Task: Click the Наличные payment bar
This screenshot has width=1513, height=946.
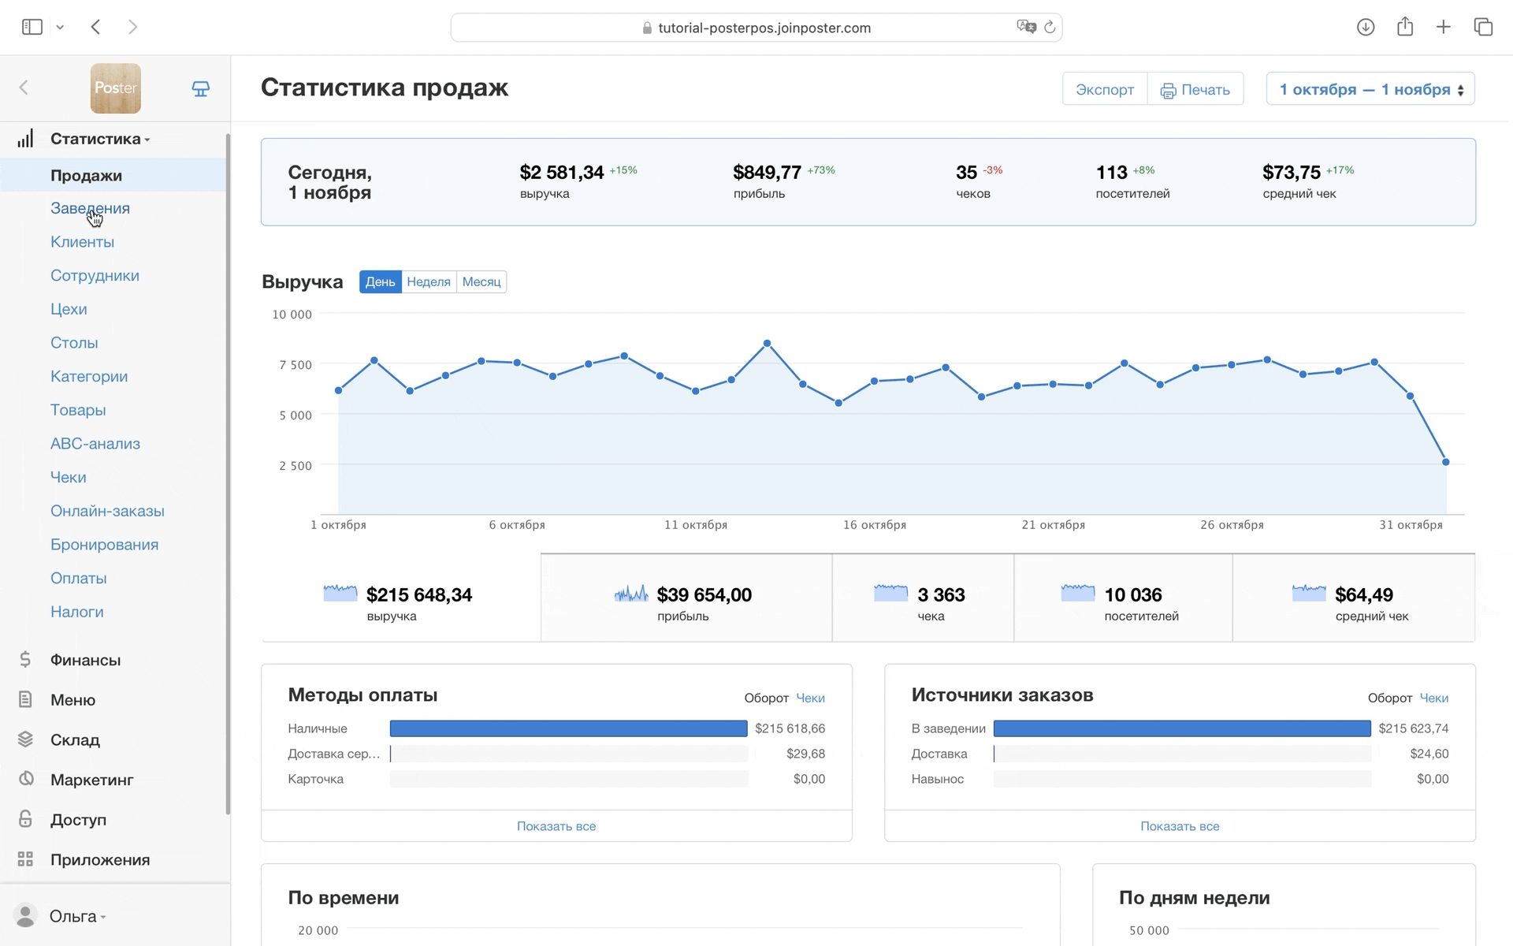Action: 568,728
